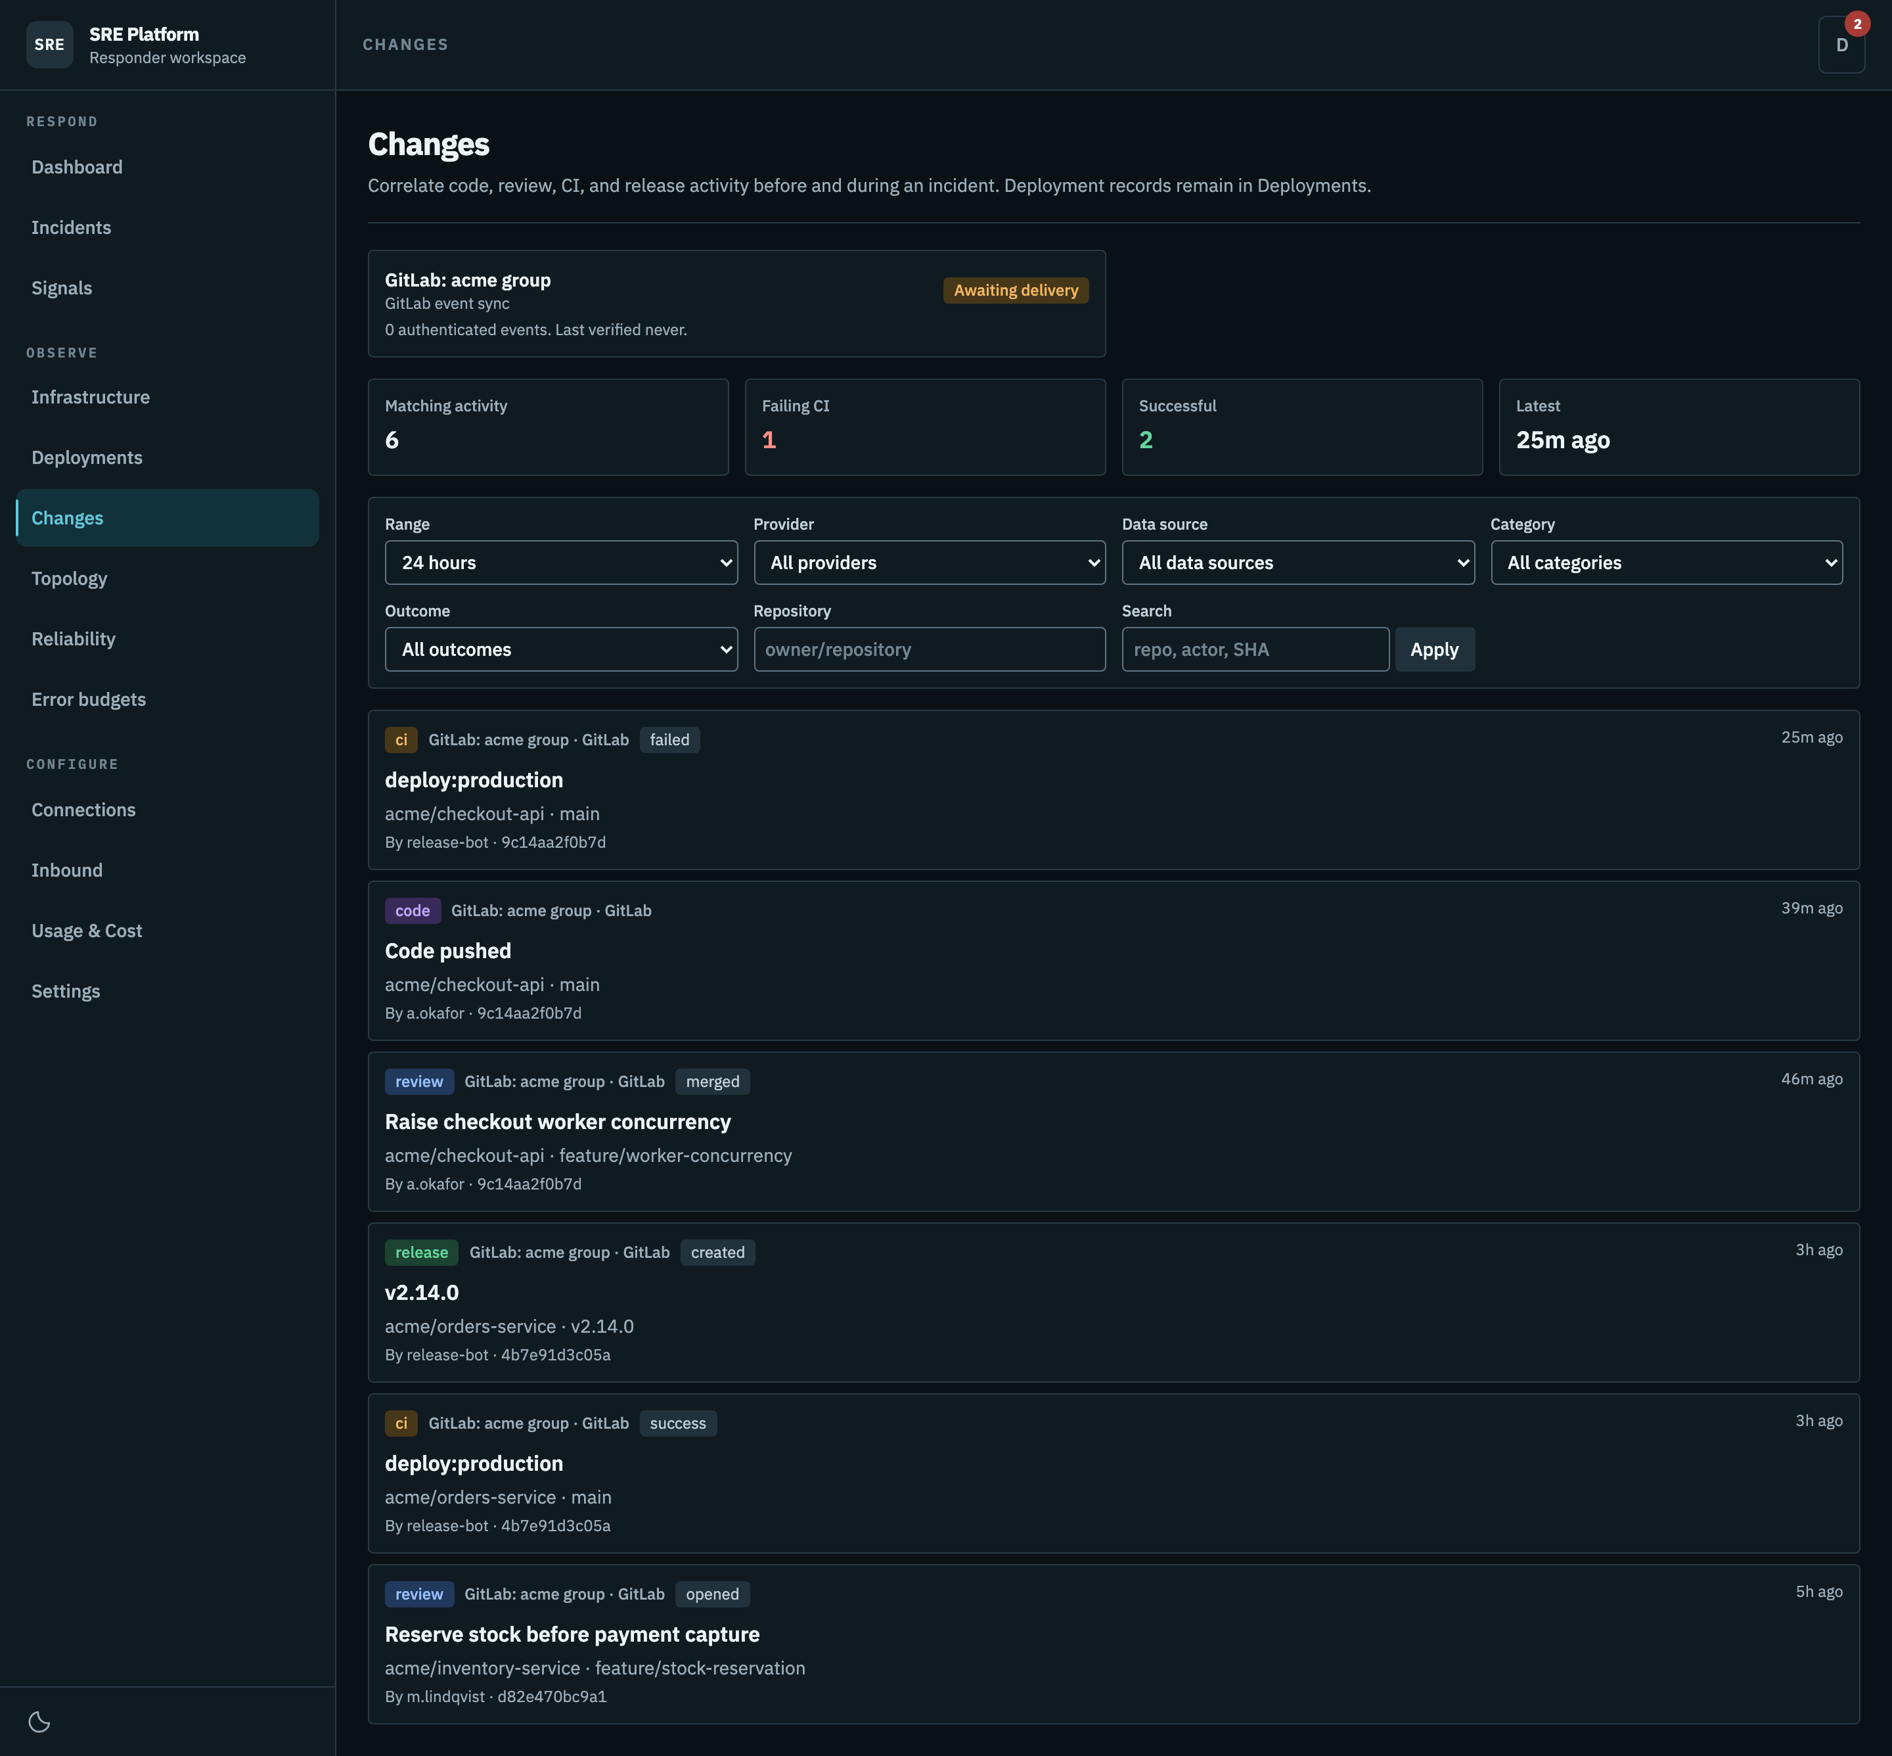Viewport: 1892px width, 1756px height.
Task: Open failed deploy:production on checkout-api
Action: click(1113, 790)
